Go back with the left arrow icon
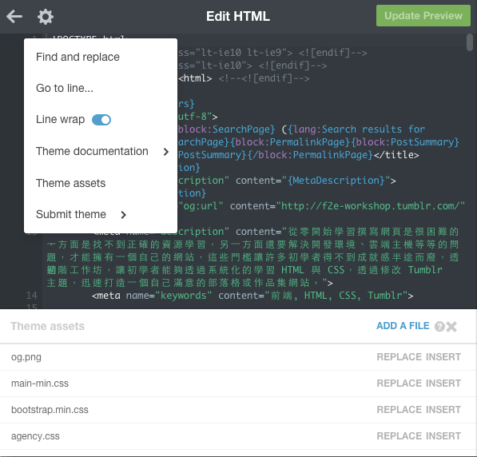The image size is (477, 457). coord(14,17)
